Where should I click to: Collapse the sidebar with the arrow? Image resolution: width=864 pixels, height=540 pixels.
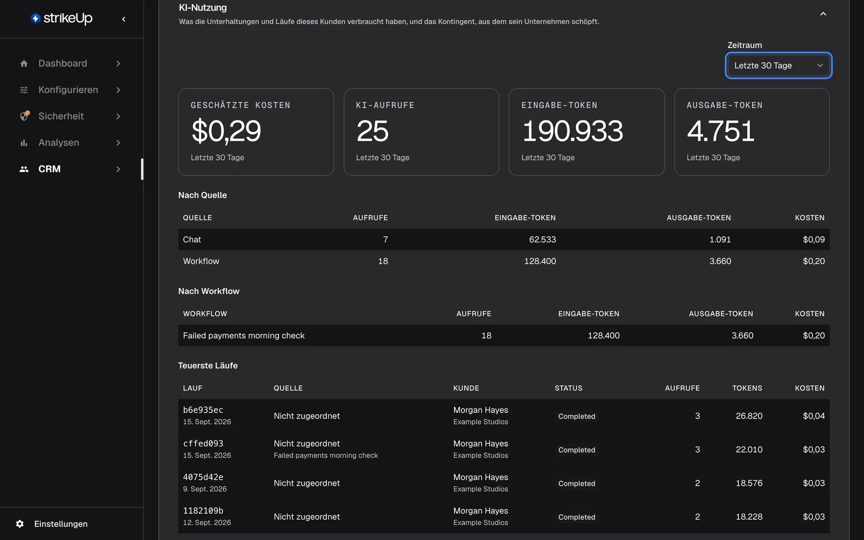tap(124, 19)
